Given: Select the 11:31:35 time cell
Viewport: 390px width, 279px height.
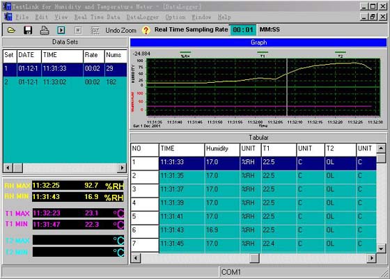Looking at the screenshot, I should 182,177.
